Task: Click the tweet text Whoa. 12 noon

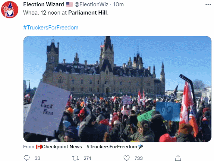Action: point(45,13)
